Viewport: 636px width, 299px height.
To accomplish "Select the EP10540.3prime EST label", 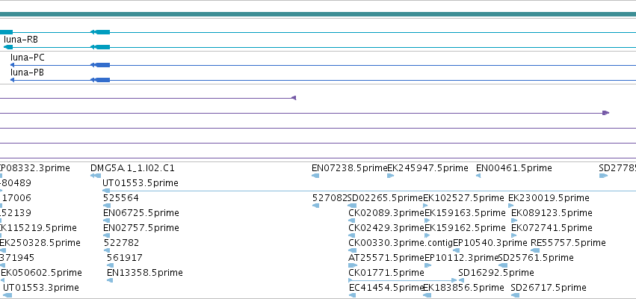I will coord(490,243).
